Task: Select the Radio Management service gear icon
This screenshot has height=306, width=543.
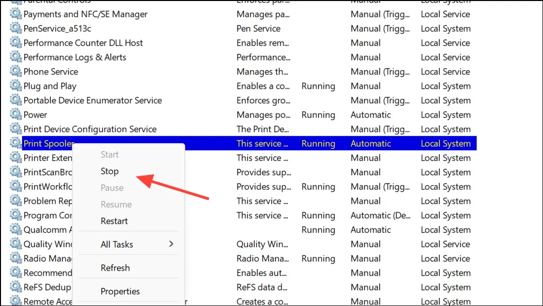Action: click(x=16, y=258)
